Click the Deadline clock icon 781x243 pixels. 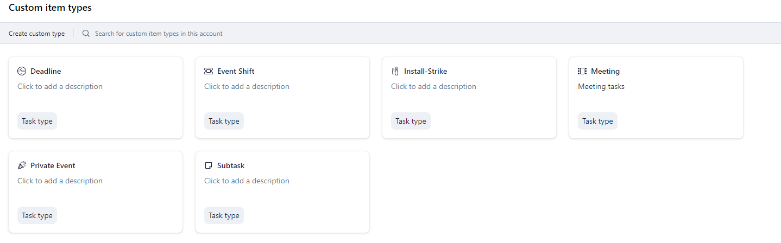tap(22, 71)
